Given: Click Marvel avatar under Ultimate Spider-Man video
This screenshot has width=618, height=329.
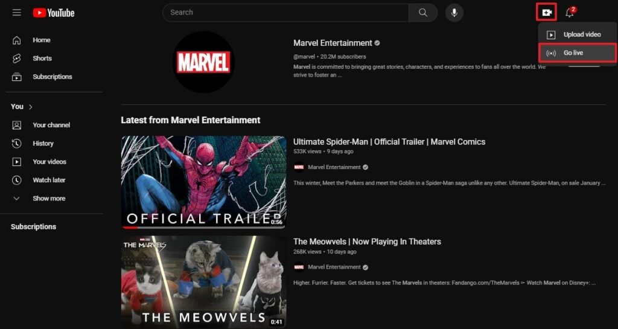Looking at the screenshot, I should tap(299, 167).
